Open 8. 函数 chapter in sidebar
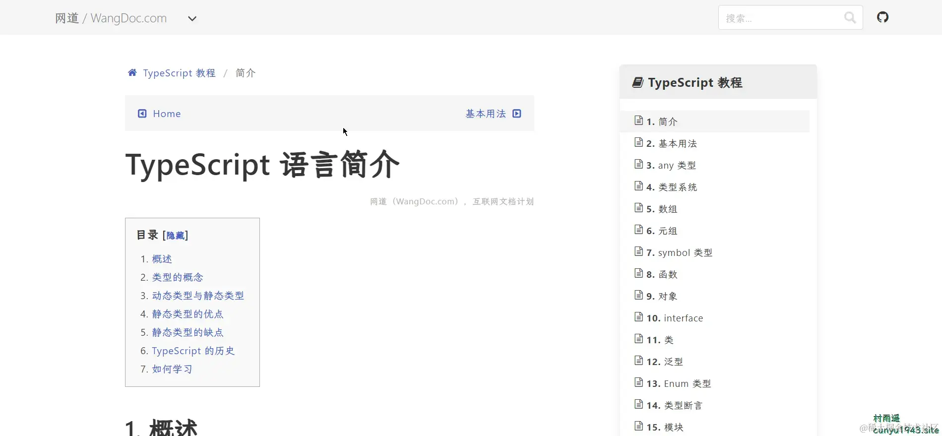The height and width of the screenshot is (436, 942). [714, 274]
